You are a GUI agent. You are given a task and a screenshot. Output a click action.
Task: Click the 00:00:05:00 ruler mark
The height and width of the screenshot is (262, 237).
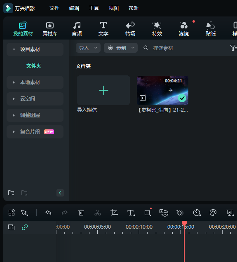tap(97, 227)
